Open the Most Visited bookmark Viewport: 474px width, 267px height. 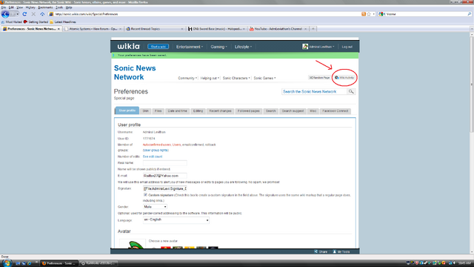coord(11,22)
